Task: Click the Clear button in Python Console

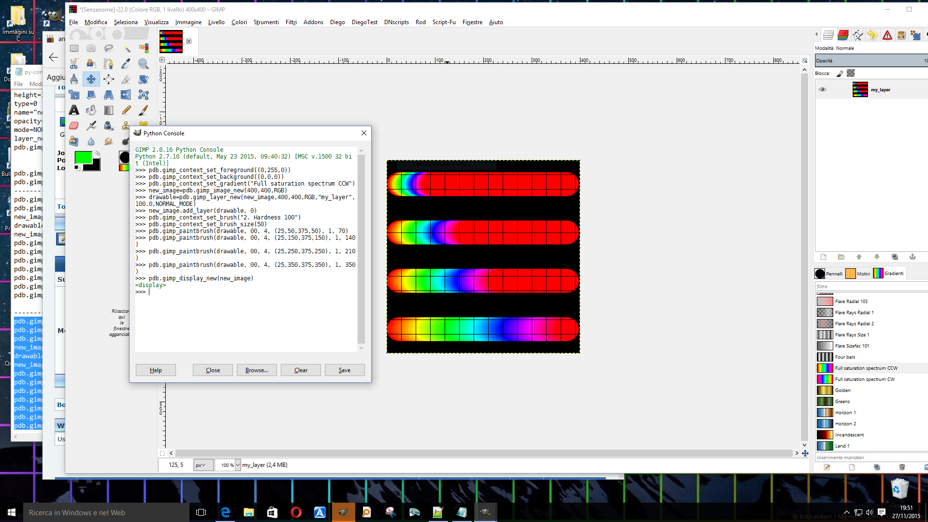Action: (301, 370)
